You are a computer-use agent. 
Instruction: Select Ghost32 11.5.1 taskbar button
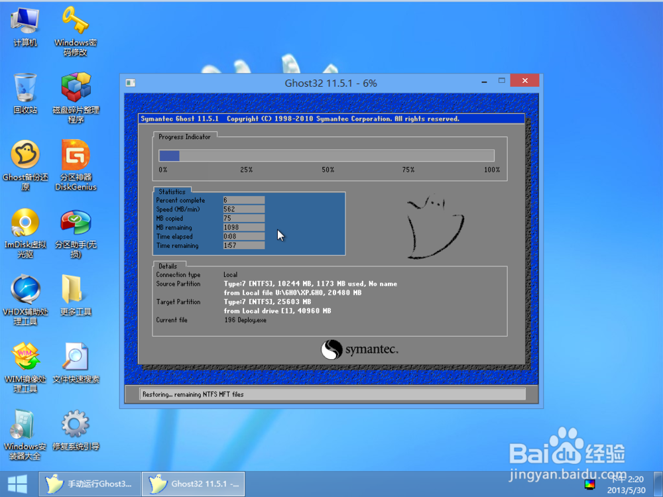point(193,484)
